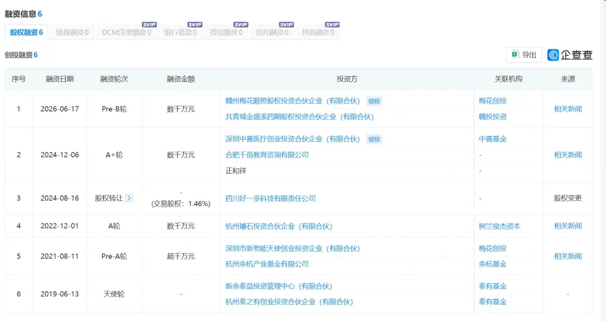
Task: Select the 股权融资 6 tab
Action: [26, 32]
